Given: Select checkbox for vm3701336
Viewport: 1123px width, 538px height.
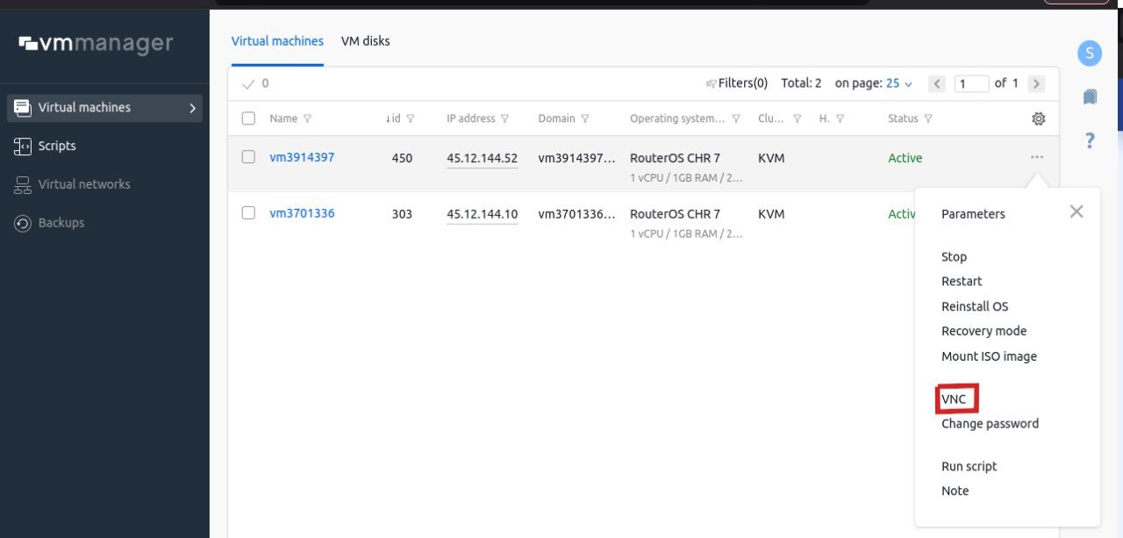Looking at the screenshot, I should pyautogui.click(x=248, y=212).
